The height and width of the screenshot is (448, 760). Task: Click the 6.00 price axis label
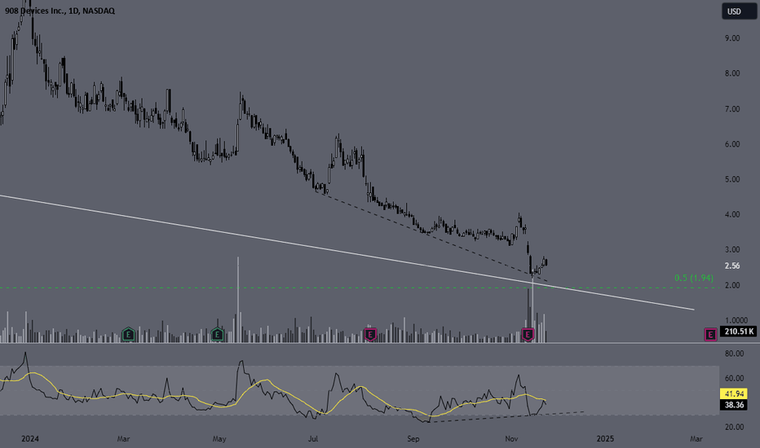(x=732, y=144)
